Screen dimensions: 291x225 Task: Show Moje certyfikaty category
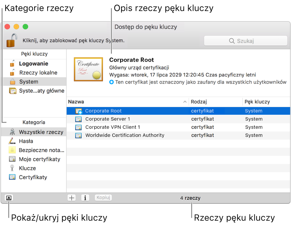coord(39,159)
